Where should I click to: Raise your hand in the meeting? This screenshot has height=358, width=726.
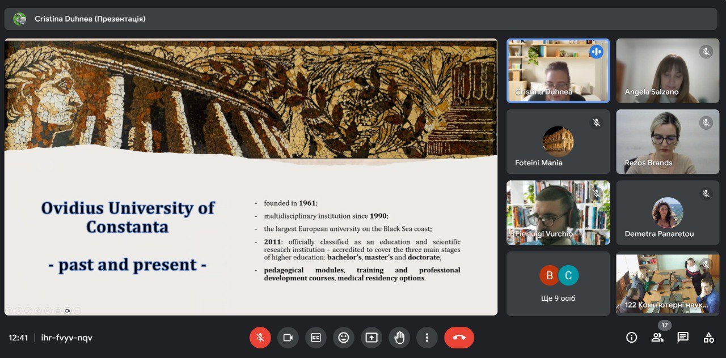click(399, 338)
